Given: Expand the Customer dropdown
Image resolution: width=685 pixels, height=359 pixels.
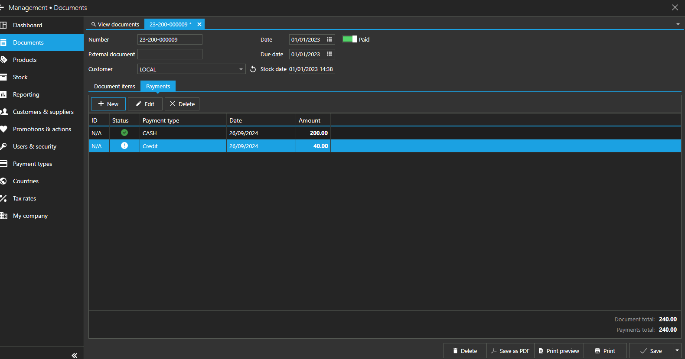Looking at the screenshot, I should click(x=241, y=69).
